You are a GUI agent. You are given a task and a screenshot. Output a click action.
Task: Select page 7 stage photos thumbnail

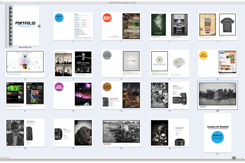[73, 64]
